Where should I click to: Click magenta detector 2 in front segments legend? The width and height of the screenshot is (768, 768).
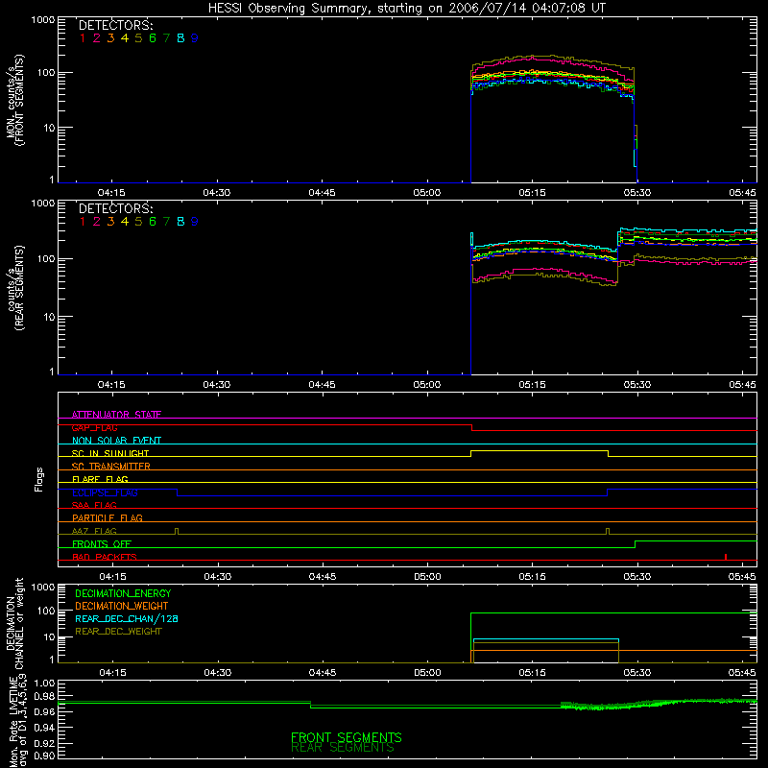pyautogui.click(x=97, y=38)
